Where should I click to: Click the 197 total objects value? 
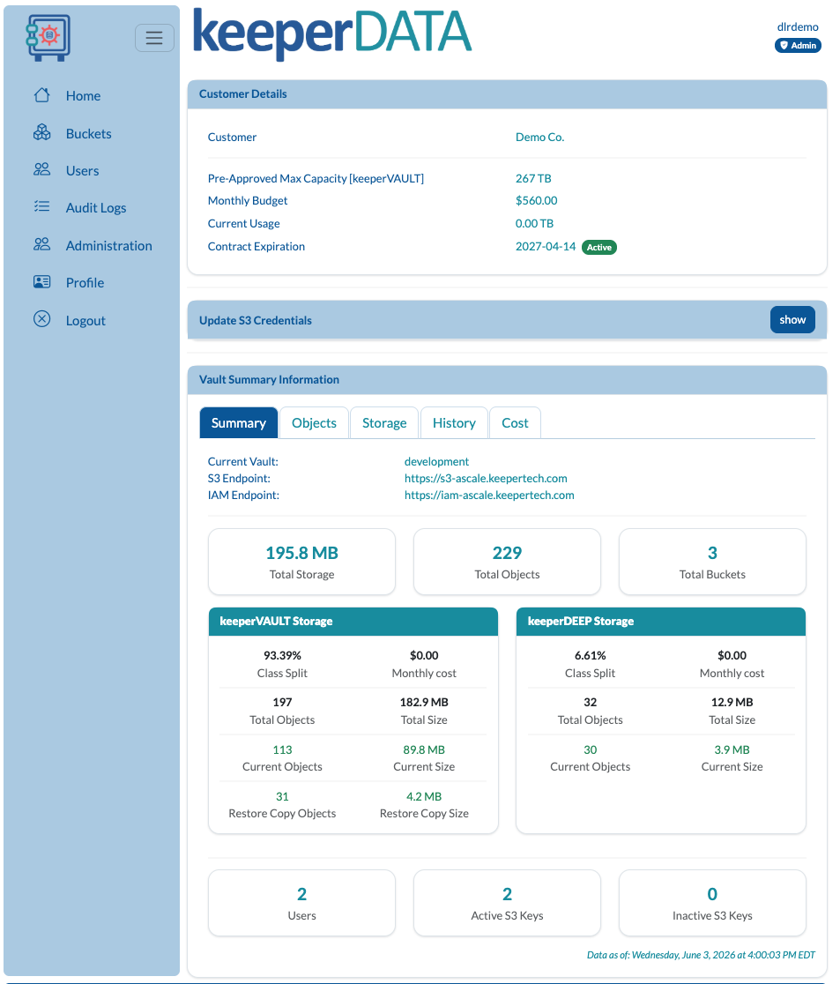pos(282,702)
